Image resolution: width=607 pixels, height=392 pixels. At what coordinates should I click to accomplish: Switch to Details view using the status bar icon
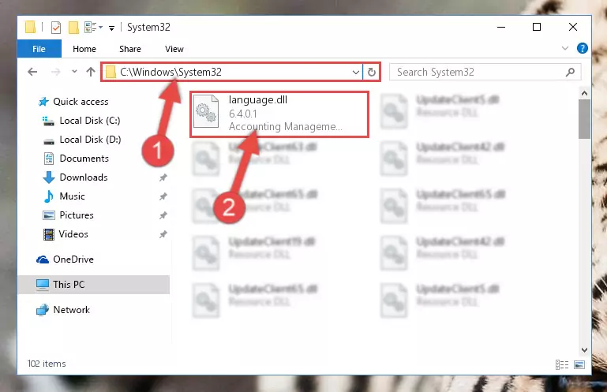coord(562,364)
